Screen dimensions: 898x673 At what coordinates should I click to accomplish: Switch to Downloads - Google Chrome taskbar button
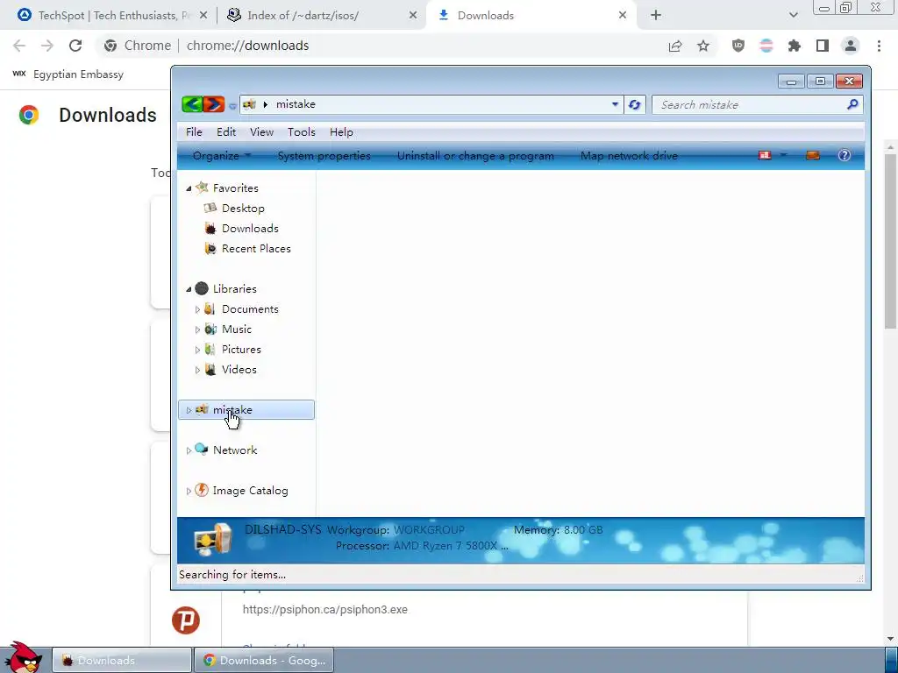point(264,661)
